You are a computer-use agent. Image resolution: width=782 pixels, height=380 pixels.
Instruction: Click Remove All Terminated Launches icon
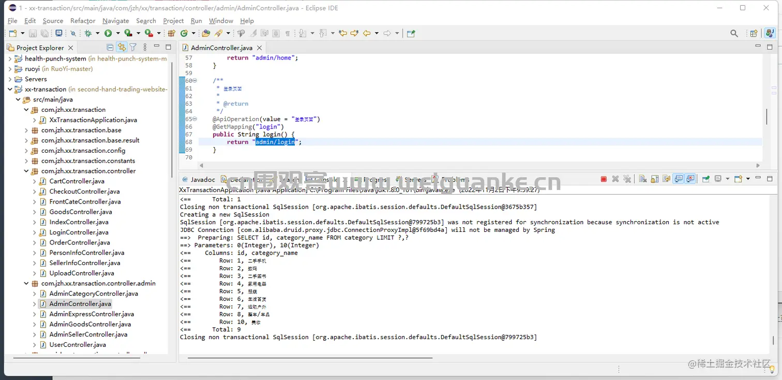click(x=627, y=179)
